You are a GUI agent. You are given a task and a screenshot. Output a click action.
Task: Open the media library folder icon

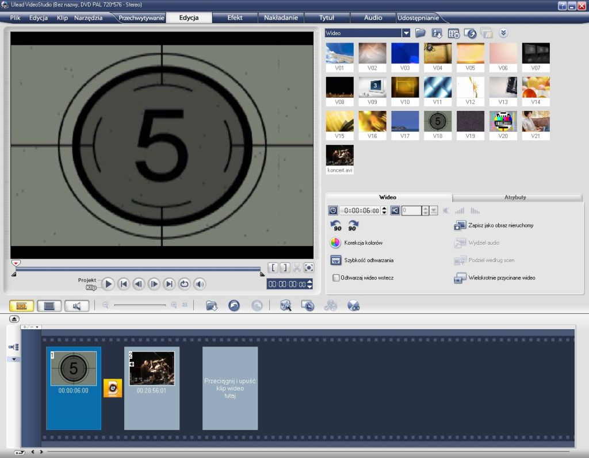point(420,33)
